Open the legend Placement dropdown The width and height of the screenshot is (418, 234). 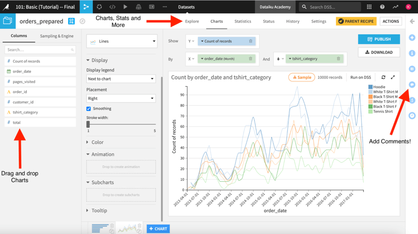[121, 99]
